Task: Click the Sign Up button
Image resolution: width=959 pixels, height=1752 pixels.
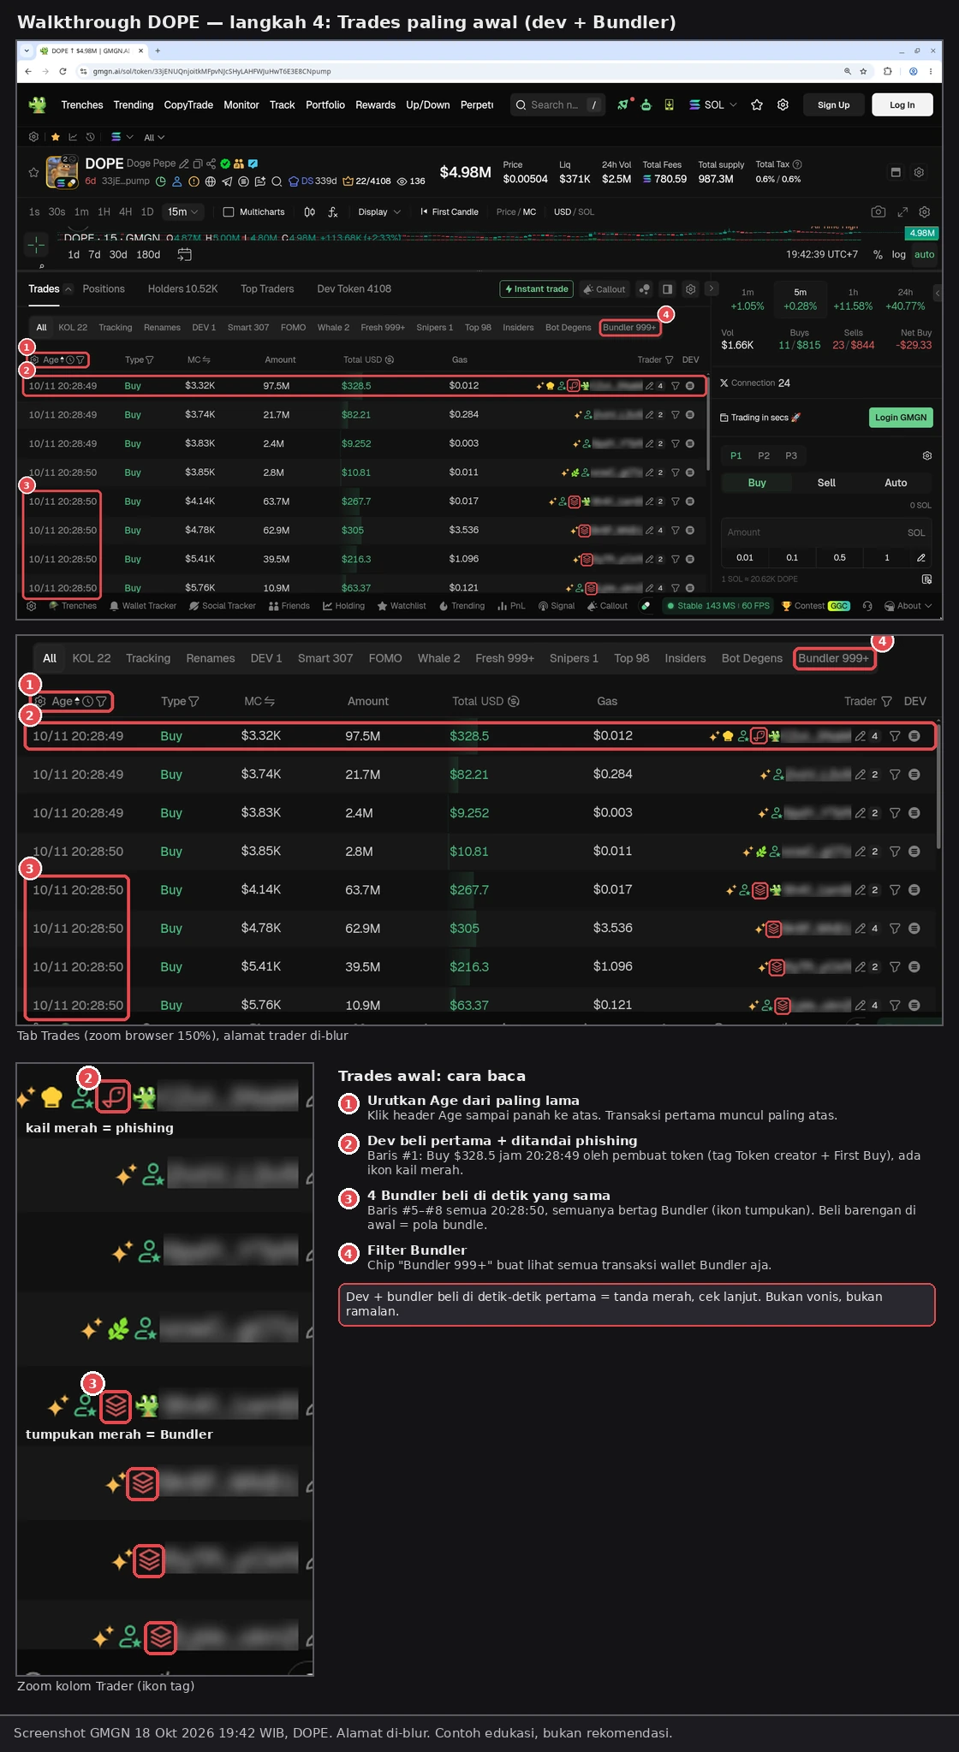Action: [x=833, y=104]
